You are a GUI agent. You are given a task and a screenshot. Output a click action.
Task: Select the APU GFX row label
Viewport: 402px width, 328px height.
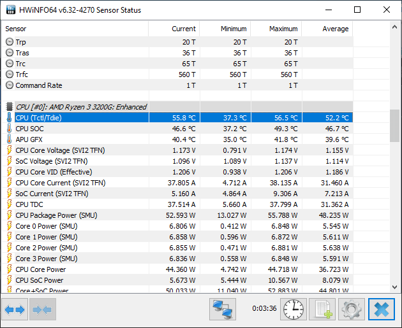(x=29, y=139)
